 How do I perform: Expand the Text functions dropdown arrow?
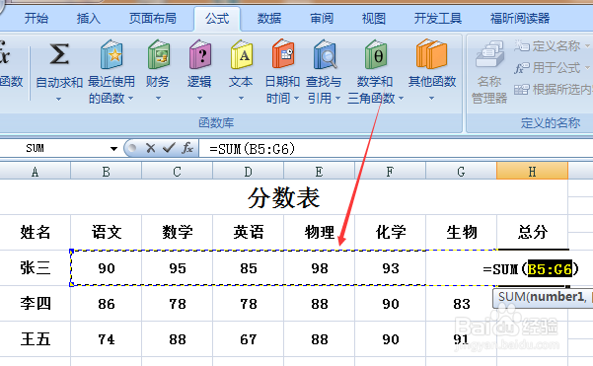point(241,99)
